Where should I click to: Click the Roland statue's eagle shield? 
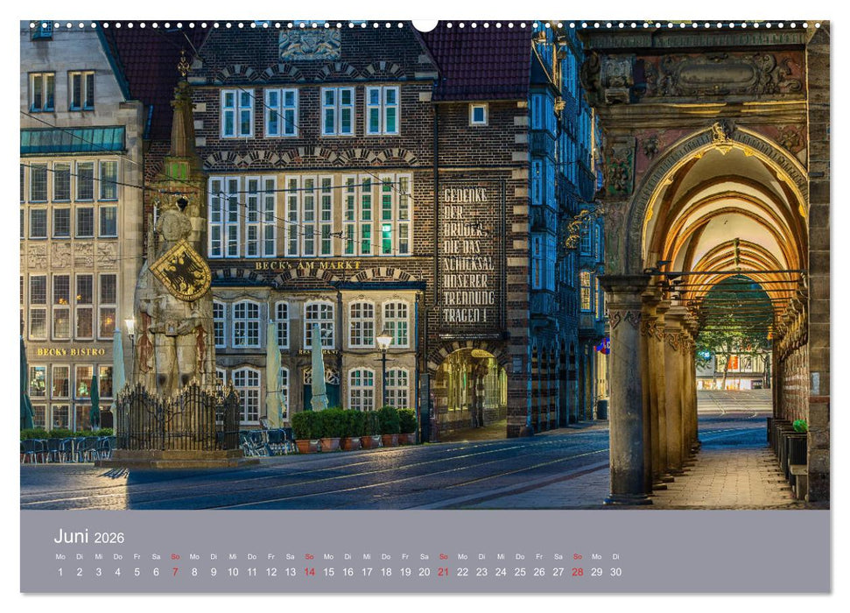tap(181, 271)
